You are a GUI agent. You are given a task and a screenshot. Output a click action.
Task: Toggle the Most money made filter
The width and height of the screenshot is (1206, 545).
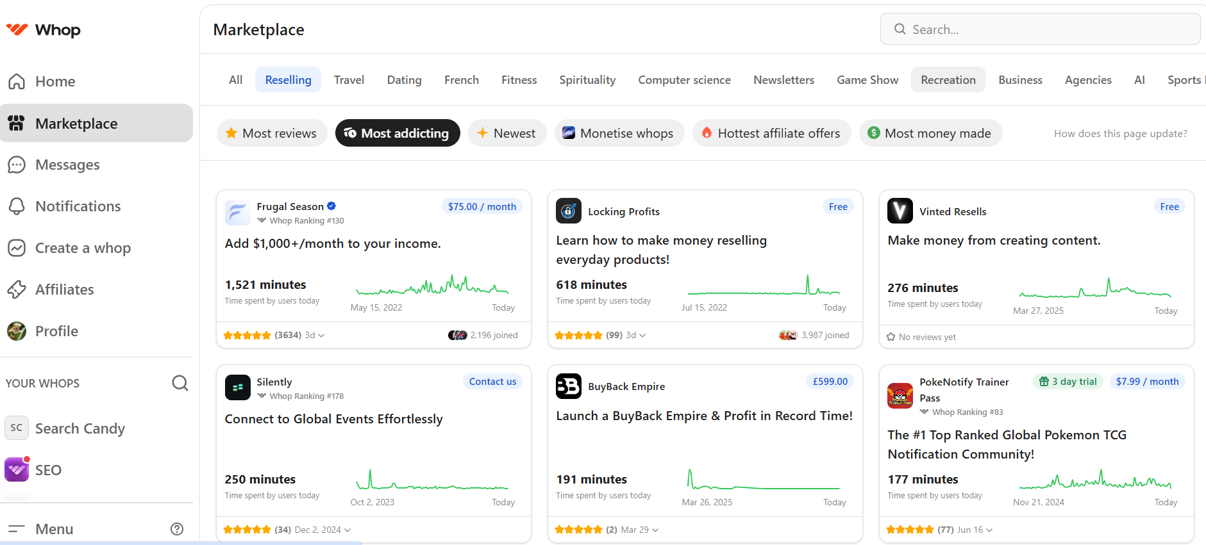tap(930, 133)
